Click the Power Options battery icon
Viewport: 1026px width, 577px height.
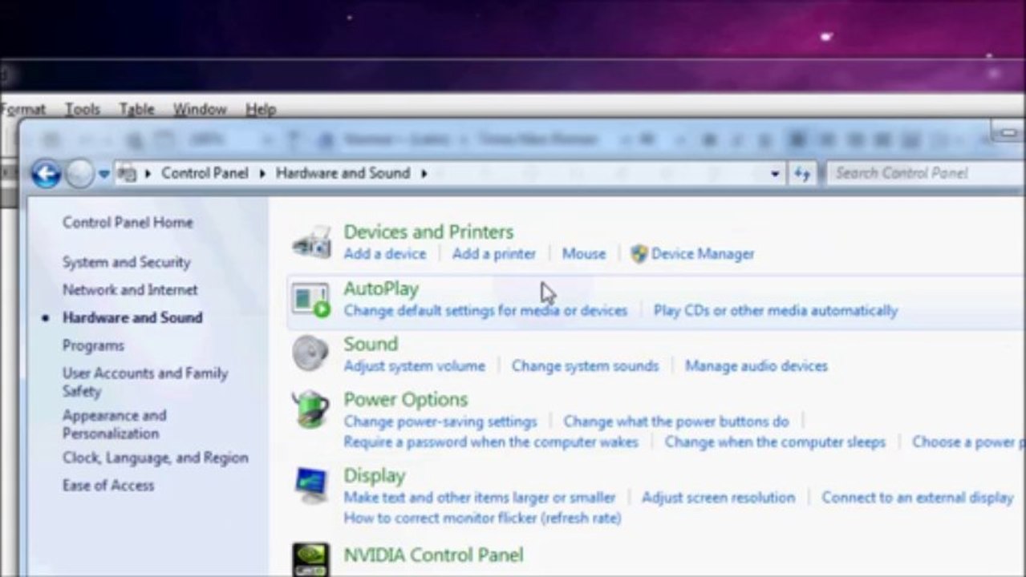click(310, 409)
